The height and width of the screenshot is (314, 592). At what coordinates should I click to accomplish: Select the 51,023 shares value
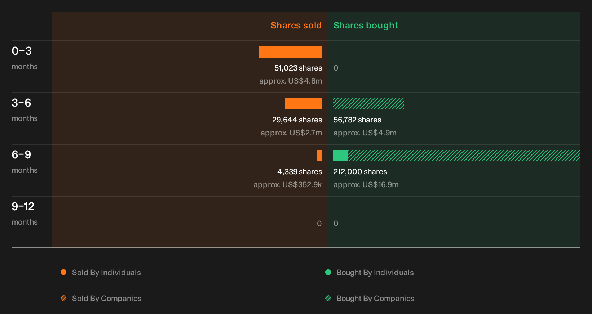pyautogui.click(x=298, y=68)
